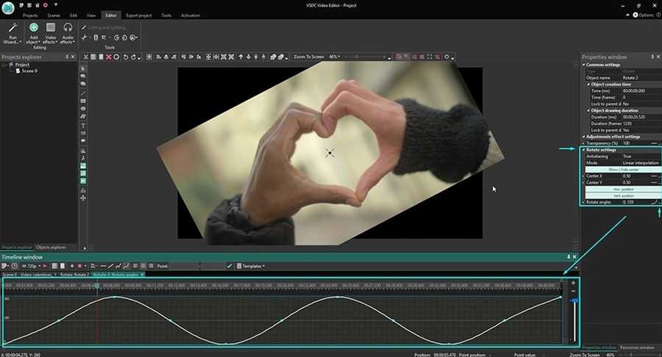Viewport: 662px width, 357px height.
Task: Collapse the Rotate settings section
Action: [x=584, y=150]
